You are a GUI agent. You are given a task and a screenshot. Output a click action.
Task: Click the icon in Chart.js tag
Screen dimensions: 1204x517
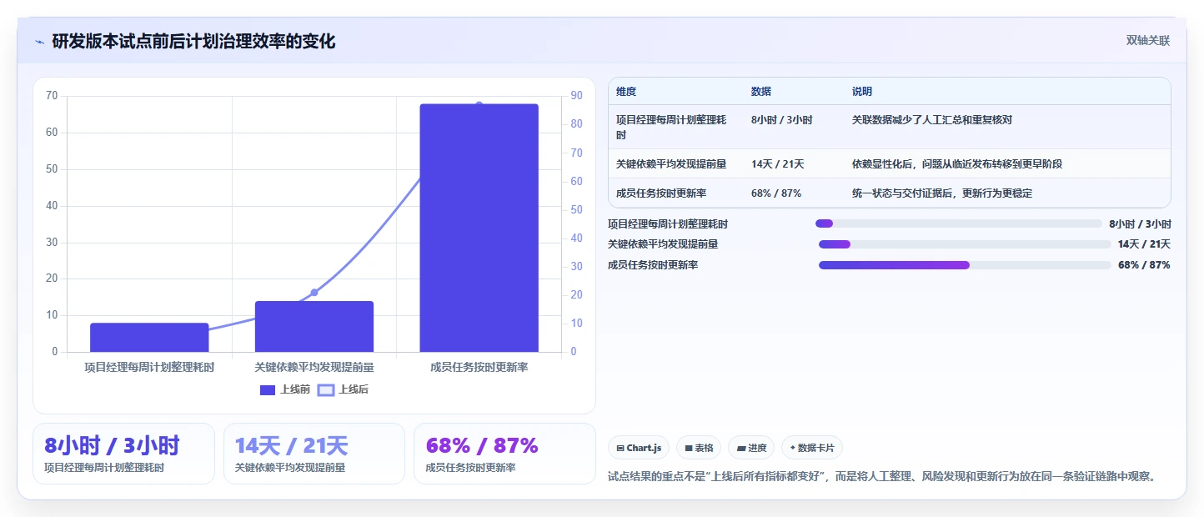620,448
